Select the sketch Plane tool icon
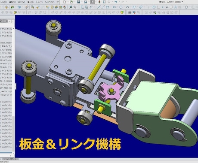The image size is (198, 163). click(171, 7)
